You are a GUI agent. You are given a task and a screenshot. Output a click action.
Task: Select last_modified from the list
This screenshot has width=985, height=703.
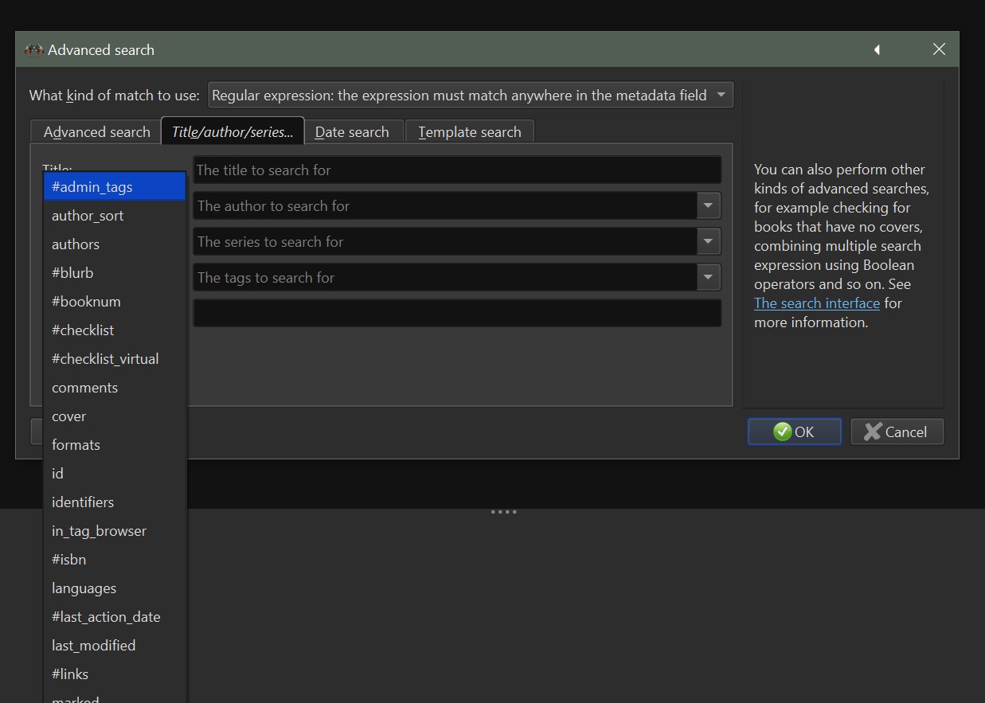click(x=115, y=646)
